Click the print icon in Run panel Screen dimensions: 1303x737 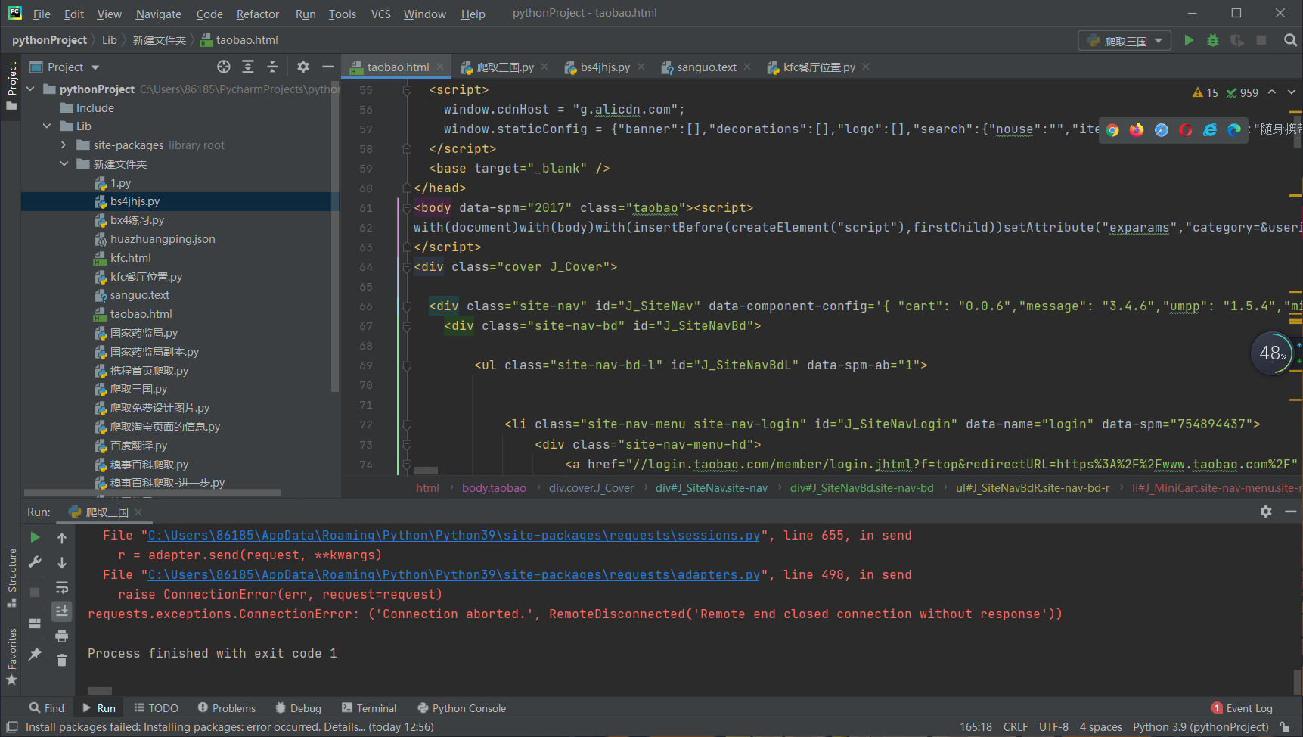point(62,636)
